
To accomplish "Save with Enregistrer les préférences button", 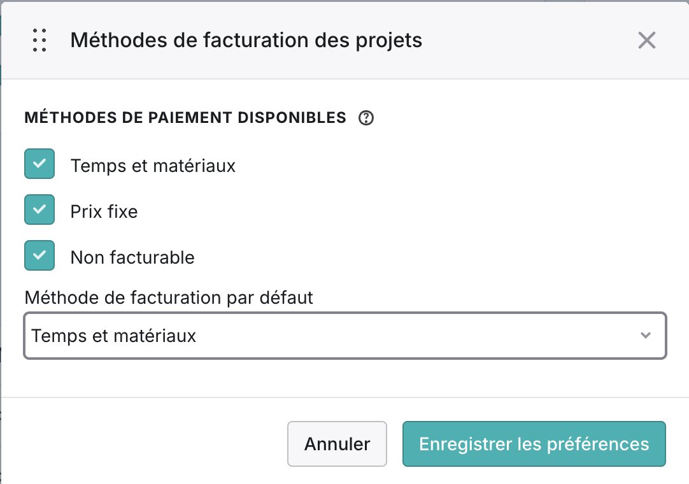I will pyautogui.click(x=534, y=444).
